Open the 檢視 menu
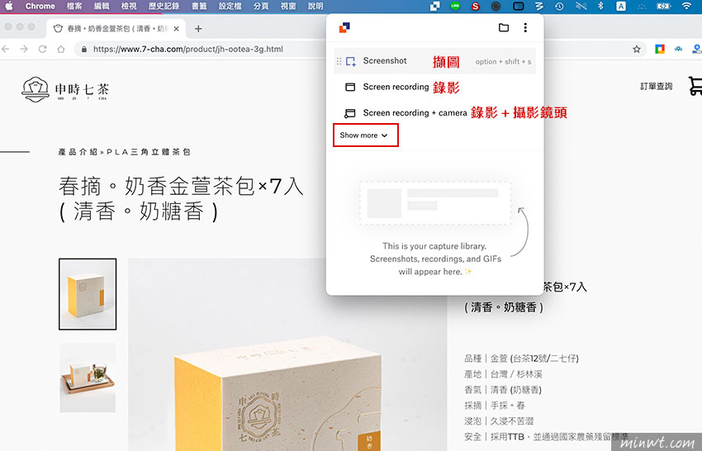This screenshot has height=451, width=702. tap(129, 6)
